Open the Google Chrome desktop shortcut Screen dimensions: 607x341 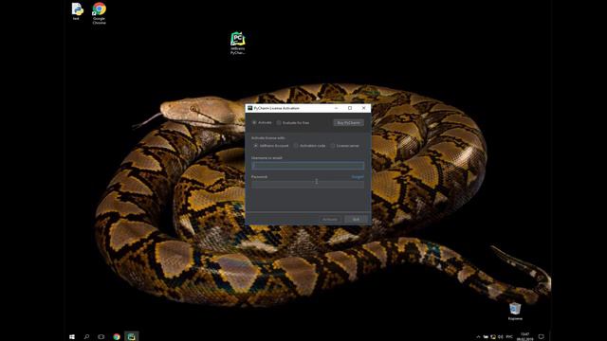click(99, 13)
